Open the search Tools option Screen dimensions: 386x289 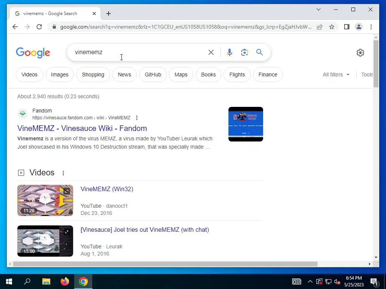click(x=367, y=75)
